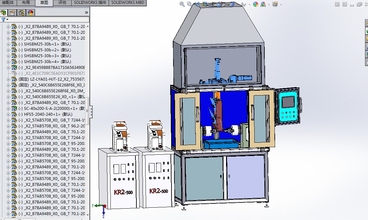This screenshot has height=220, width=368.
Task: Open the filter options dropdown arrow
Action: click(x=7, y=19)
